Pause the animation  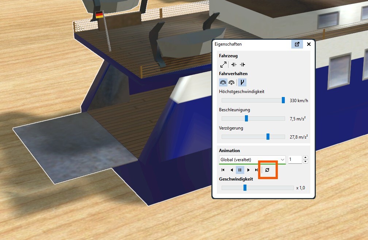(x=240, y=170)
